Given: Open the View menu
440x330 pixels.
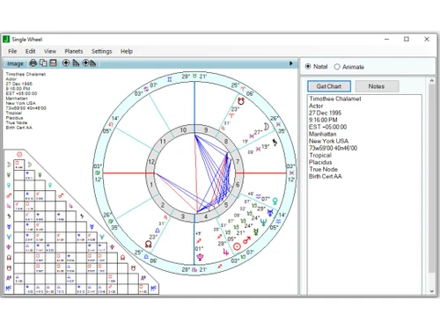Looking at the screenshot, I should coord(50,51).
